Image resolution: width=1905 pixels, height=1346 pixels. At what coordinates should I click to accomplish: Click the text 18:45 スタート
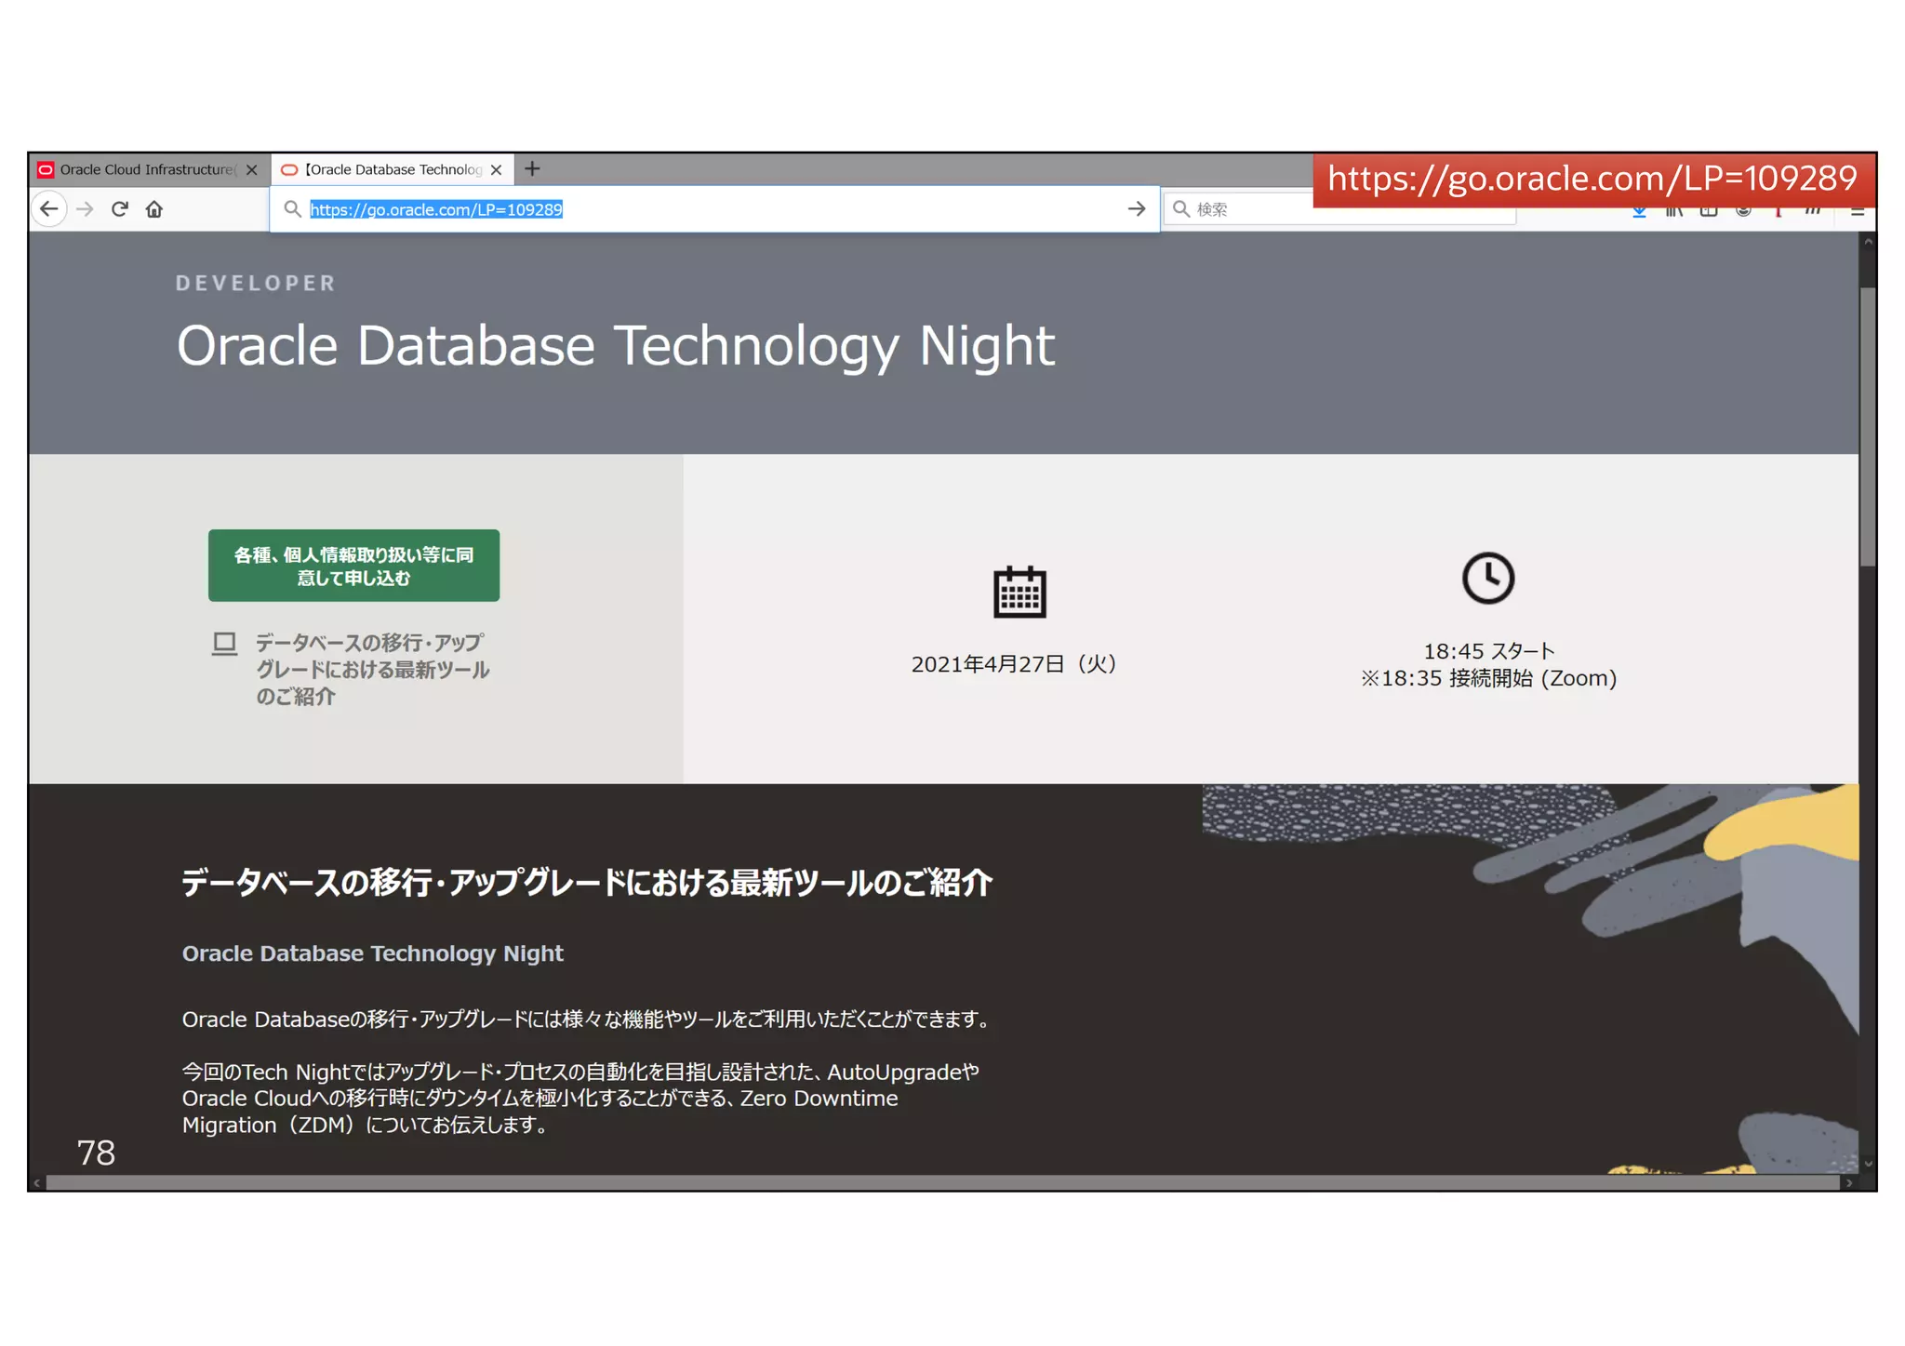[1489, 650]
